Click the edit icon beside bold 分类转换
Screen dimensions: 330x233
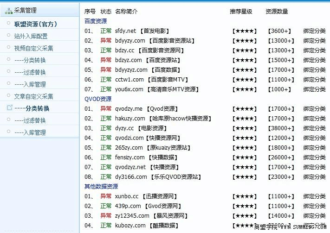pos(9,108)
